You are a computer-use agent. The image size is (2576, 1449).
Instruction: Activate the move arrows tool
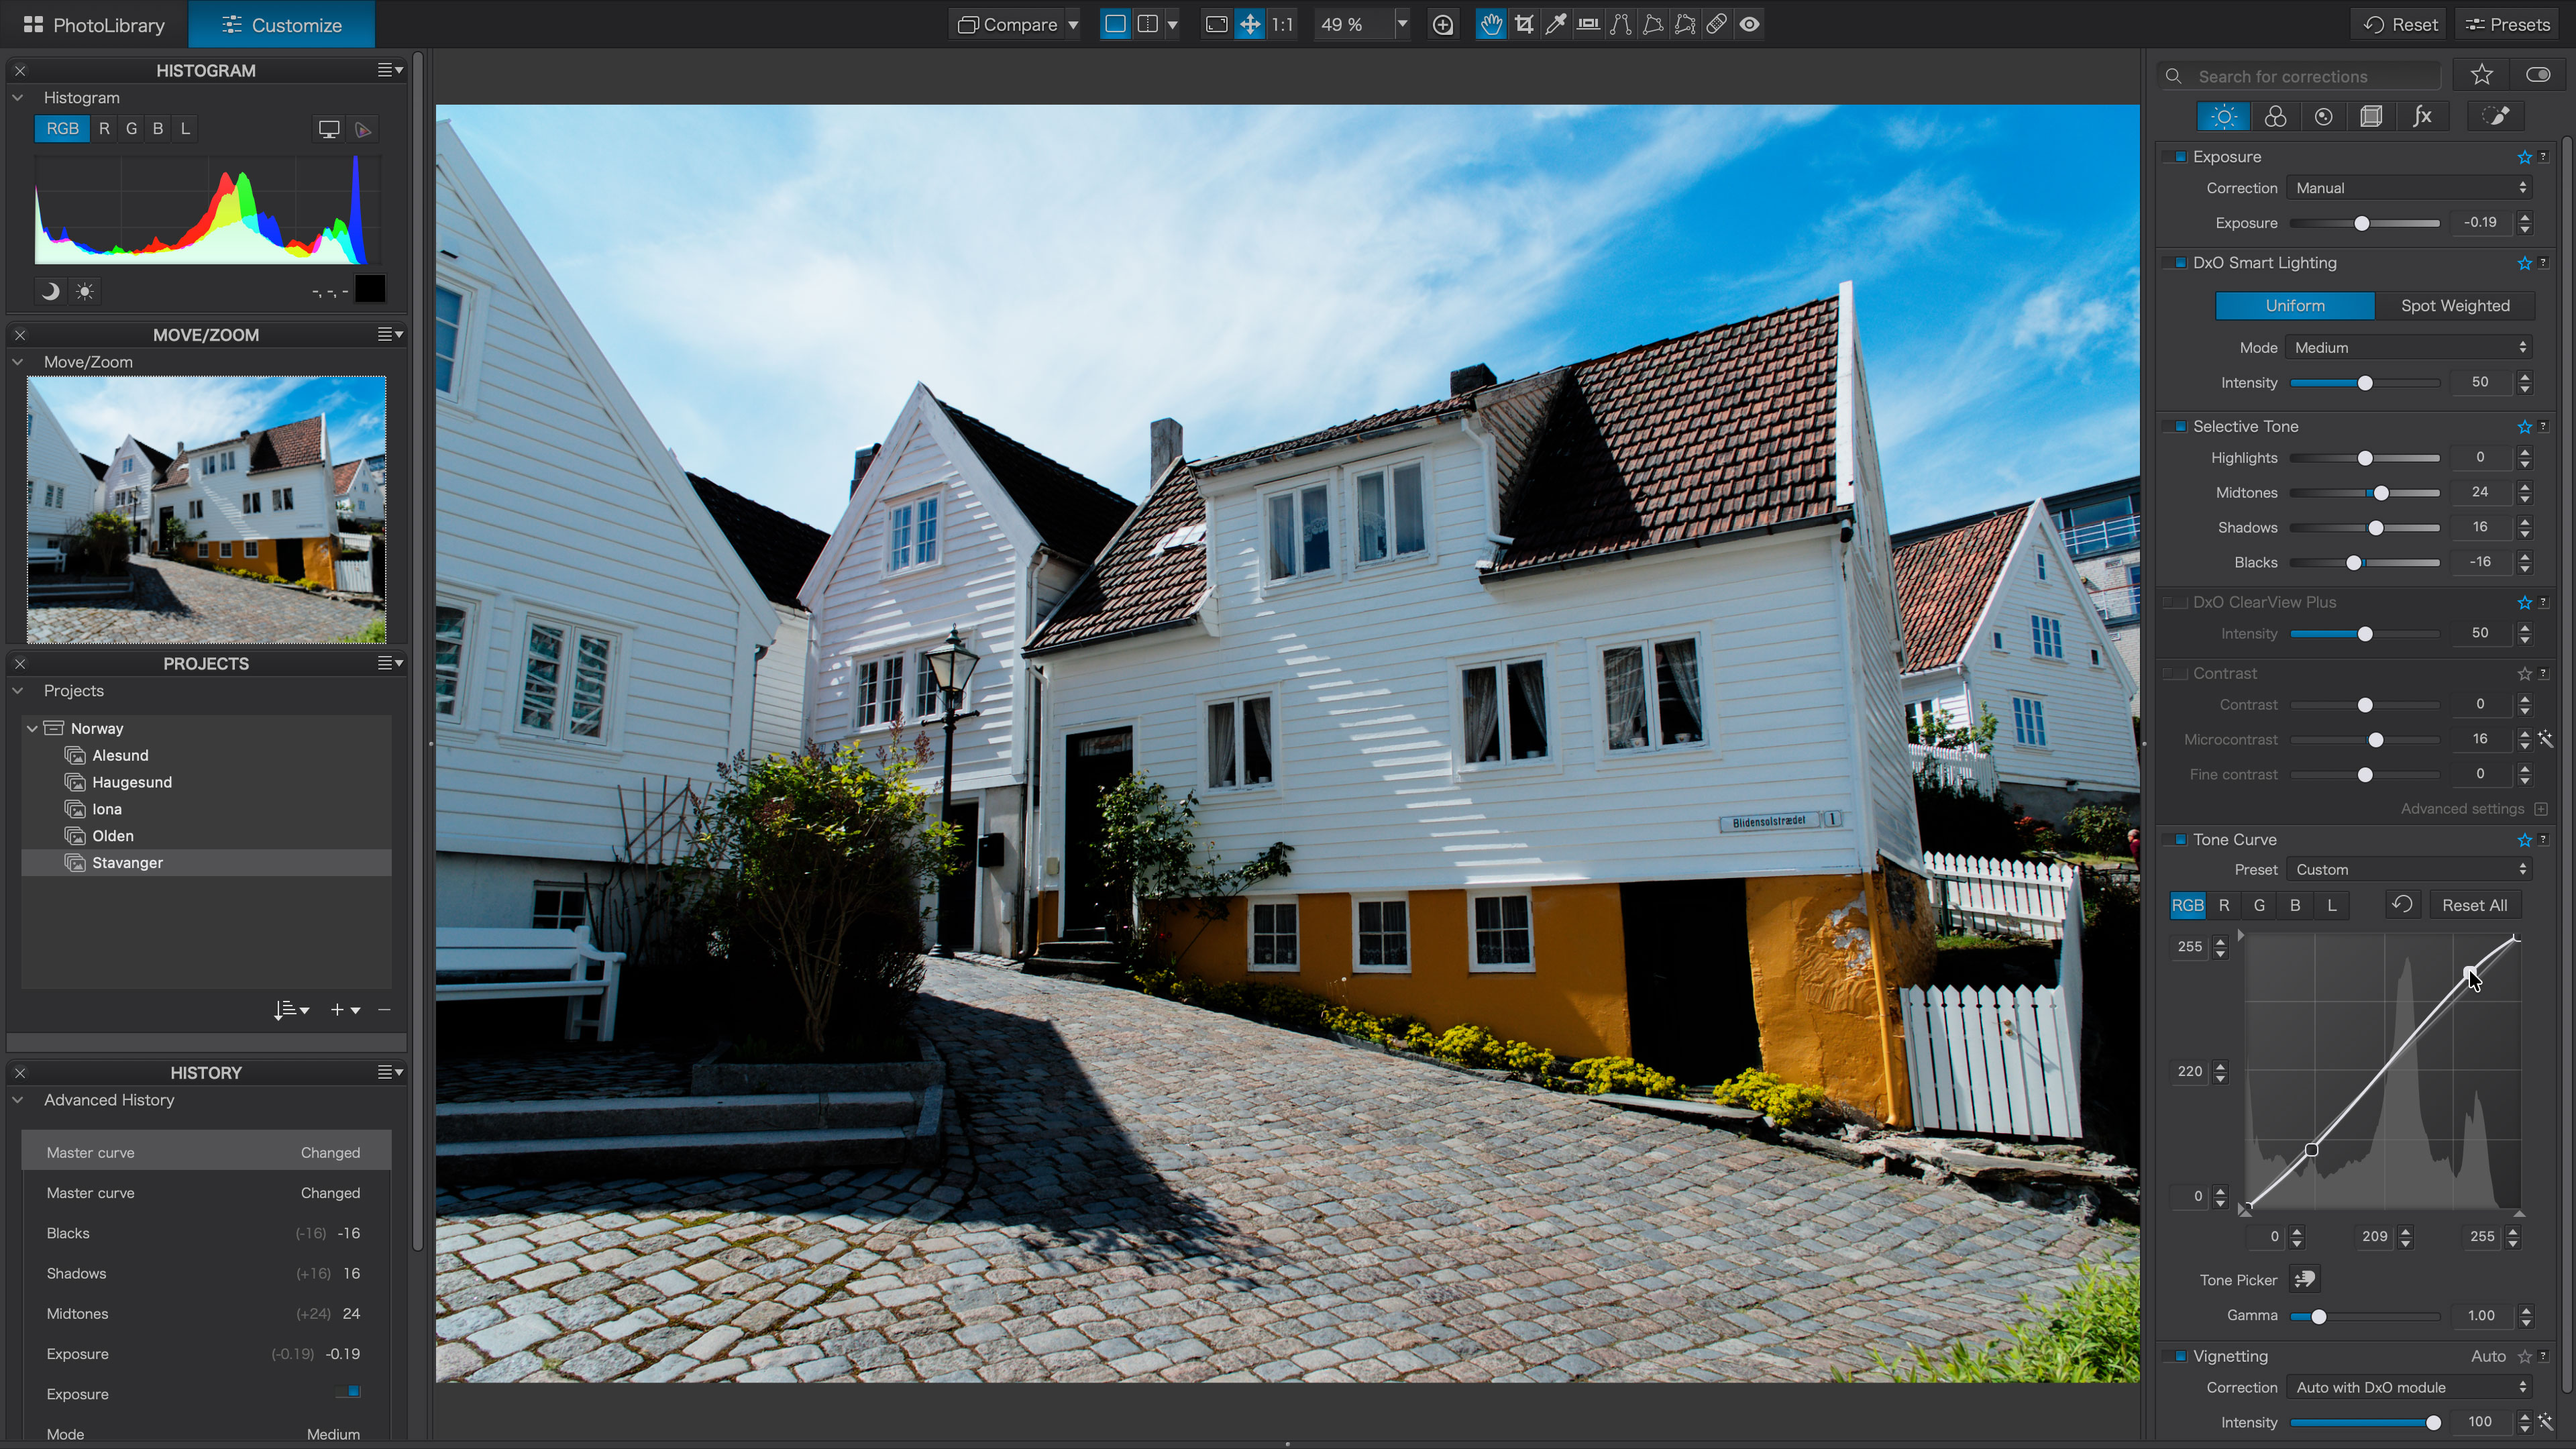[1249, 24]
